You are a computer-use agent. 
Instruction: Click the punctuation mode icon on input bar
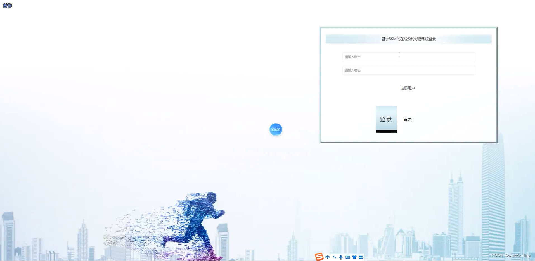(334, 257)
